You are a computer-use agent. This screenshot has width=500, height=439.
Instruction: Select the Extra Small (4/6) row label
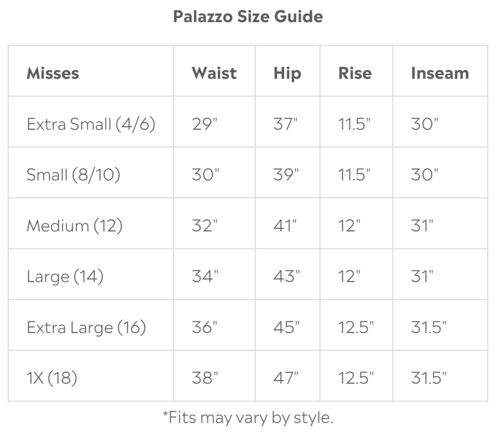91,124
